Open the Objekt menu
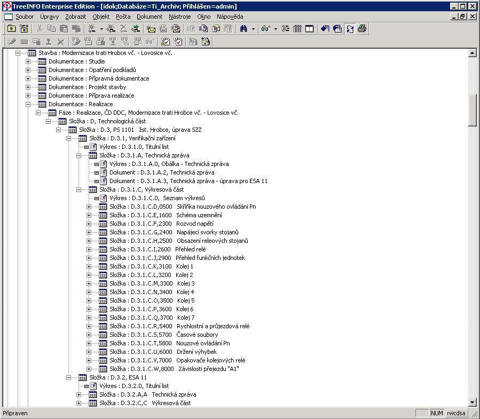This screenshot has width=480, height=419. pyautogui.click(x=101, y=17)
